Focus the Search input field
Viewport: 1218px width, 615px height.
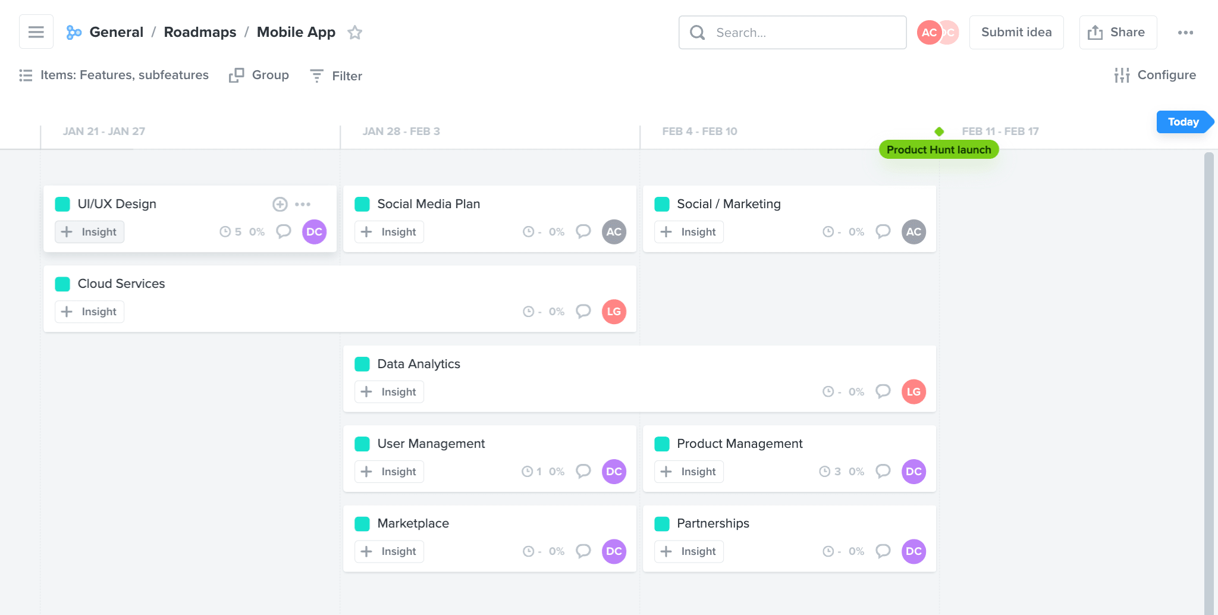coord(793,32)
